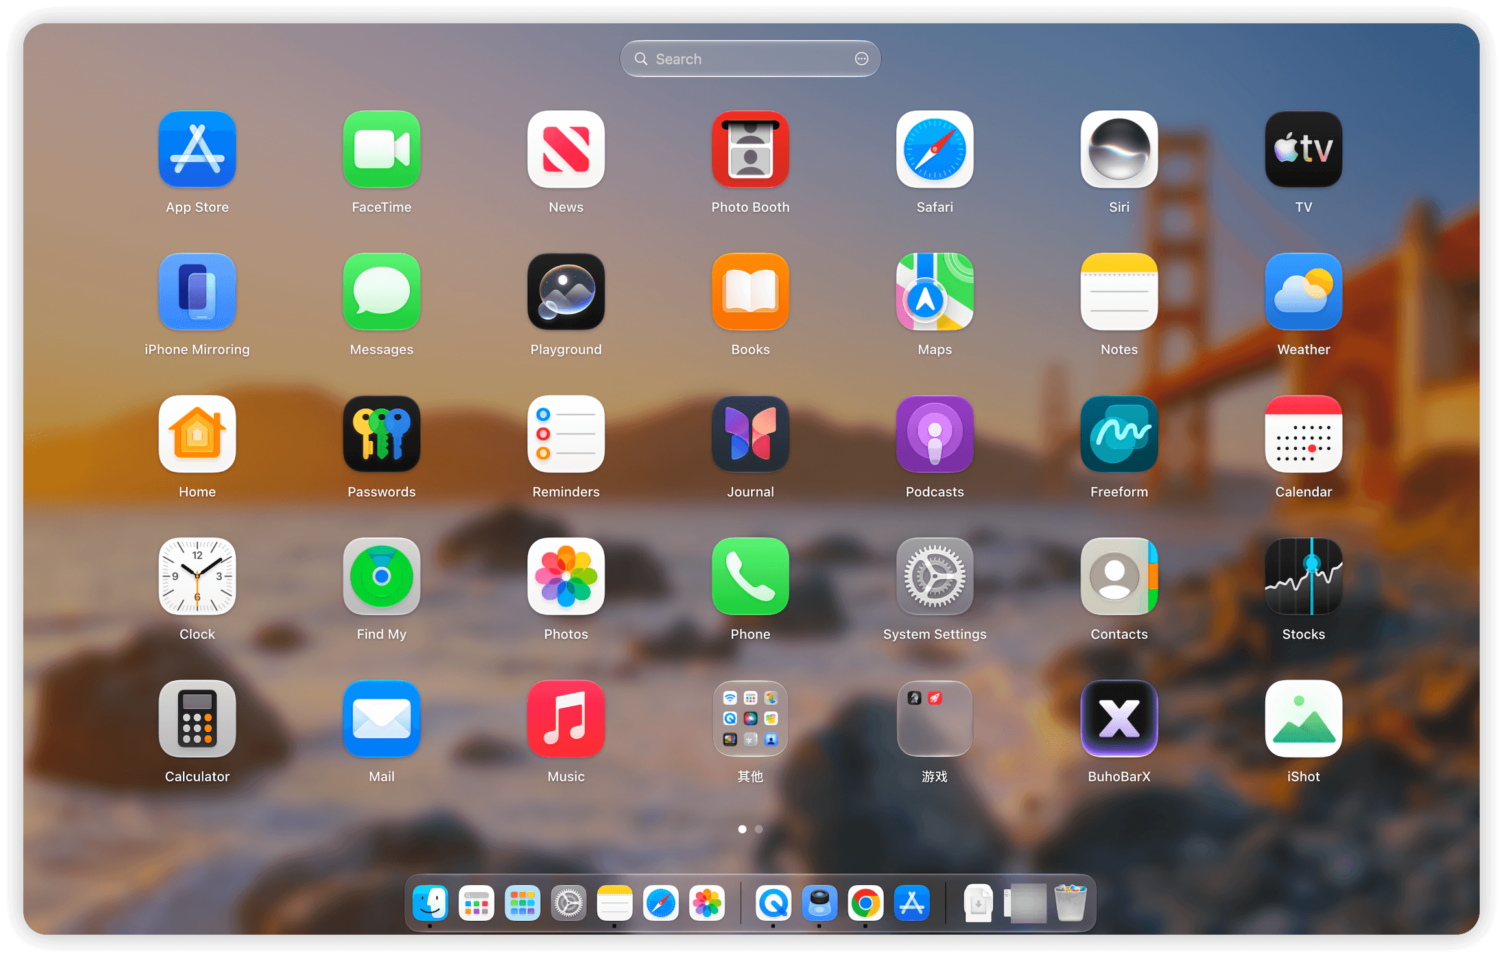Launch Maps
Viewport: 1503px width, 958px height.
[x=934, y=292]
